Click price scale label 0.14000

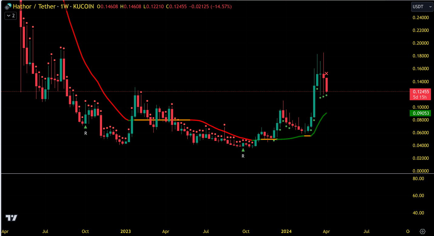coord(421,82)
